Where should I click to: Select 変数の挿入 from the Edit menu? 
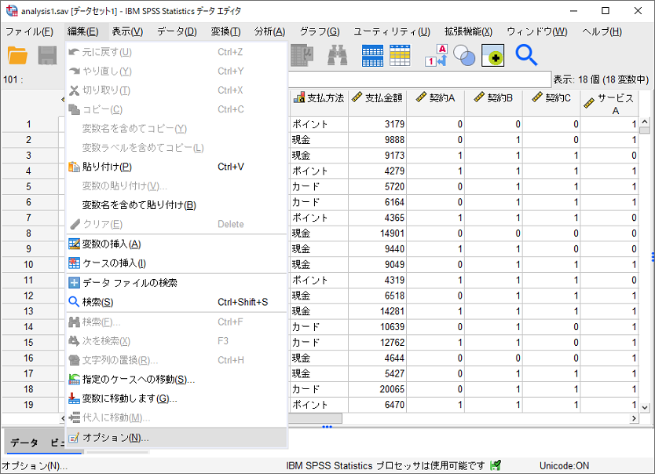[106, 243]
